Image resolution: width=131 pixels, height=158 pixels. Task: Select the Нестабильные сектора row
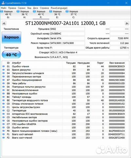point(64,118)
